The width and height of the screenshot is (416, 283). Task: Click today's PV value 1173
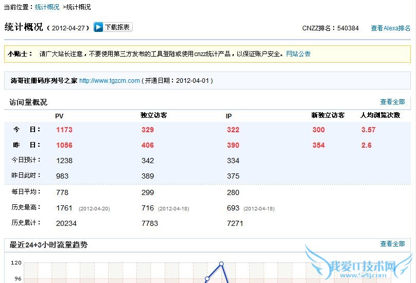coord(64,130)
